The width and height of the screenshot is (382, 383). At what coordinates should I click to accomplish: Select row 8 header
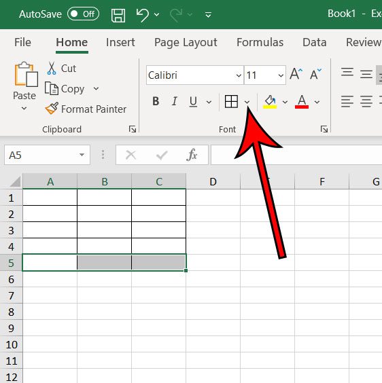click(11, 312)
